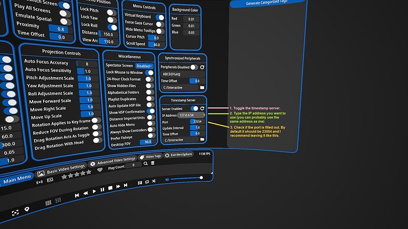Click the speaker mute icon
The image size is (408, 229).
point(167,179)
